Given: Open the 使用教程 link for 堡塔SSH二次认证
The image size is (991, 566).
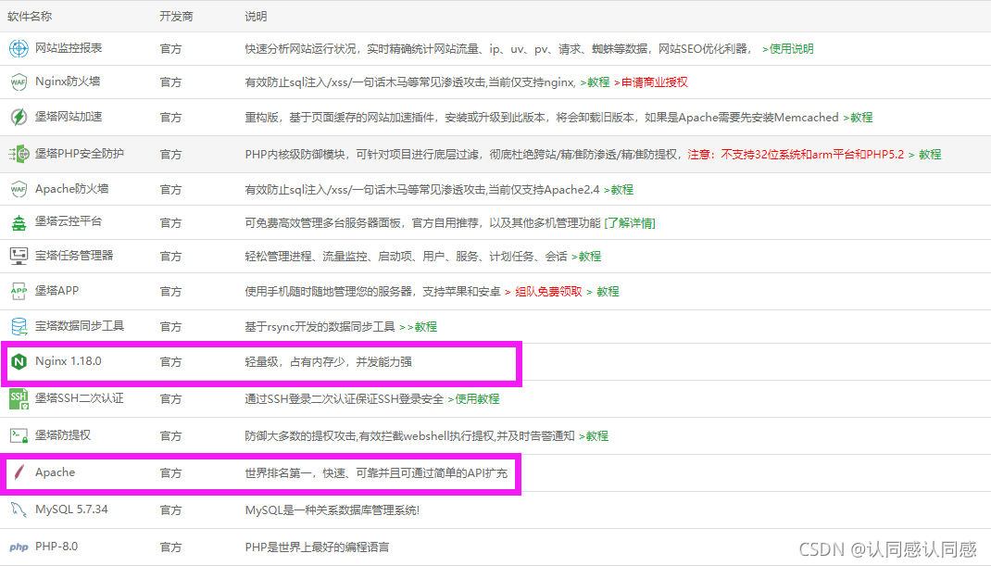Looking at the screenshot, I should [473, 399].
